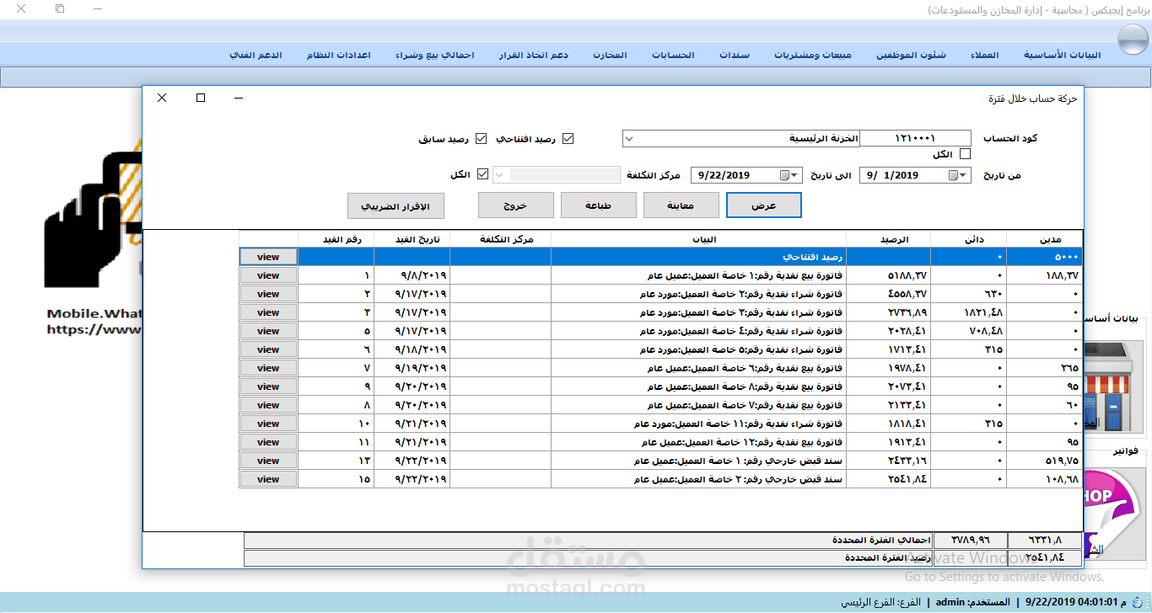Toggle the رصيد افتتاحي checkbox
The height and width of the screenshot is (613, 1152).
[568, 138]
